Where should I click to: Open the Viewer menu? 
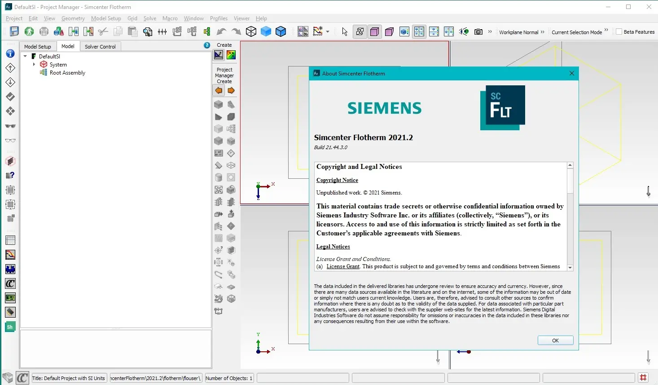click(x=241, y=18)
